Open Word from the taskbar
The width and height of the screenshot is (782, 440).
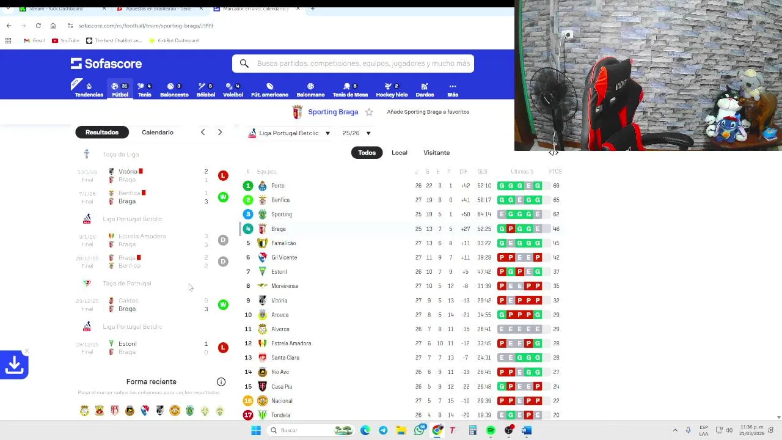pos(526,430)
